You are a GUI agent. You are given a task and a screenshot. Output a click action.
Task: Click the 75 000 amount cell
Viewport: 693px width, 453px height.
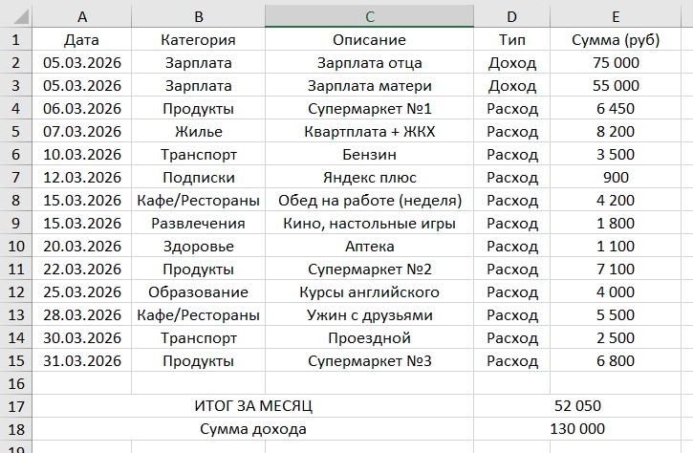tap(616, 63)
